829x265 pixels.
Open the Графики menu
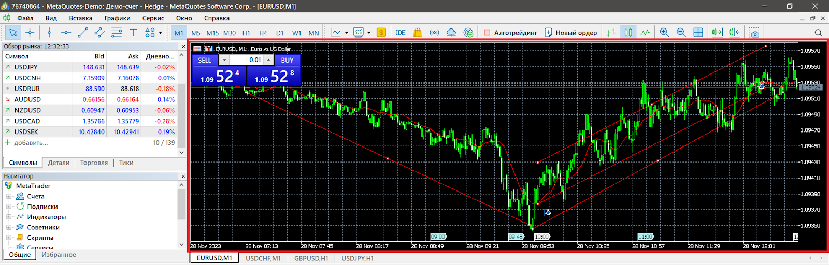117,18
